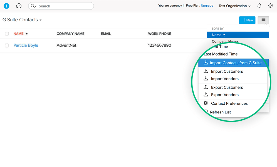277x167 pixels.
Task: Click the gear icon beside Contact Preferences
Action: click(x=206, y=103)
